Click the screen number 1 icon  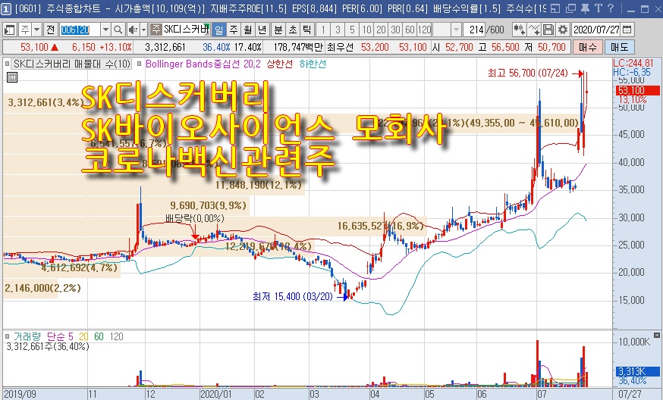6,8
